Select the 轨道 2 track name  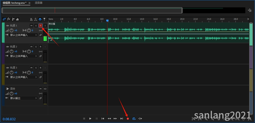click(x=13, y=47)
